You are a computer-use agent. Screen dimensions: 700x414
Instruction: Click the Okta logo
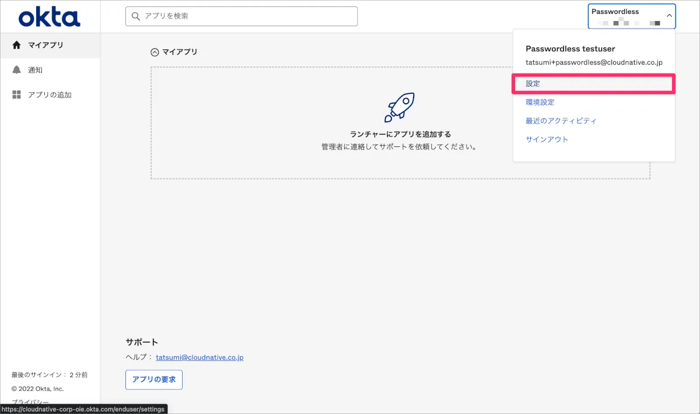49,17
